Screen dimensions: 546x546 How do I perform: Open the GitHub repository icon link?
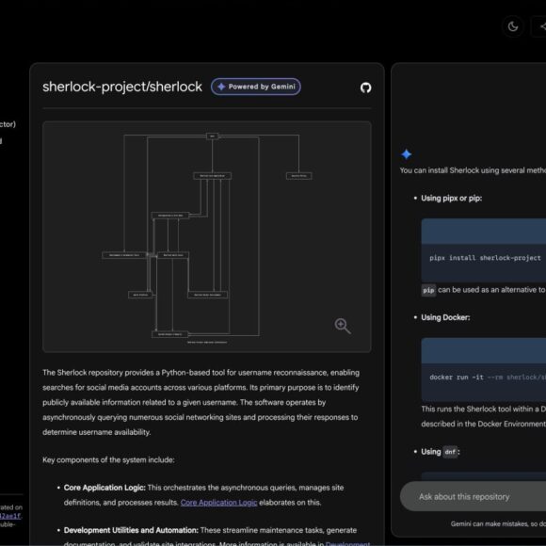coord(365,88)
